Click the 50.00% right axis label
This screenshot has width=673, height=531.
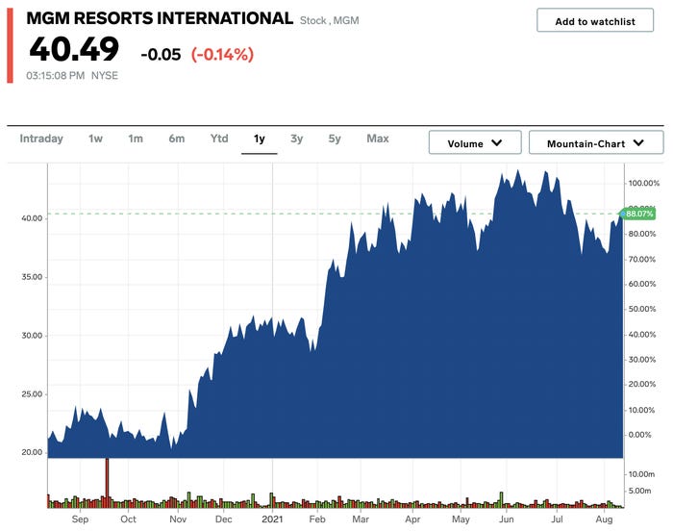click(642, 309)
